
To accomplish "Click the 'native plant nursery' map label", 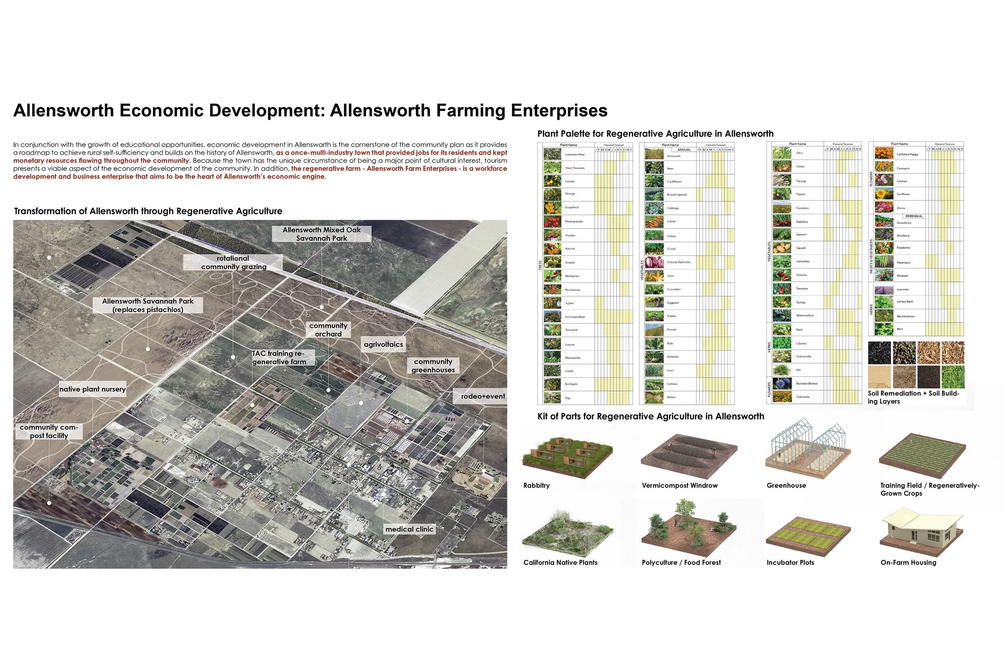I will [93, 389].
